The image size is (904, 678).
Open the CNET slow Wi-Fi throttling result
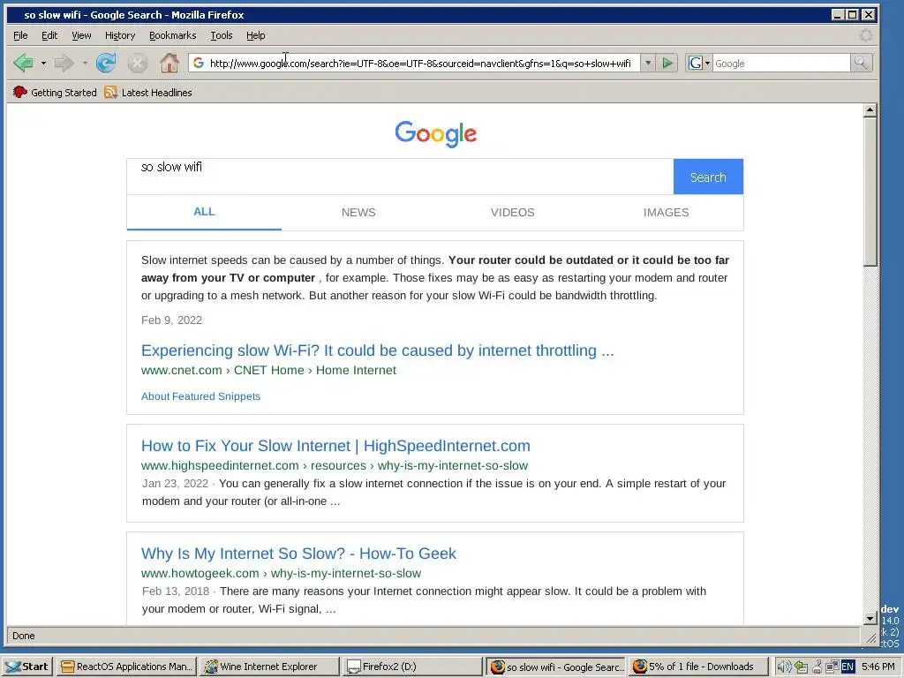(378, 350)
